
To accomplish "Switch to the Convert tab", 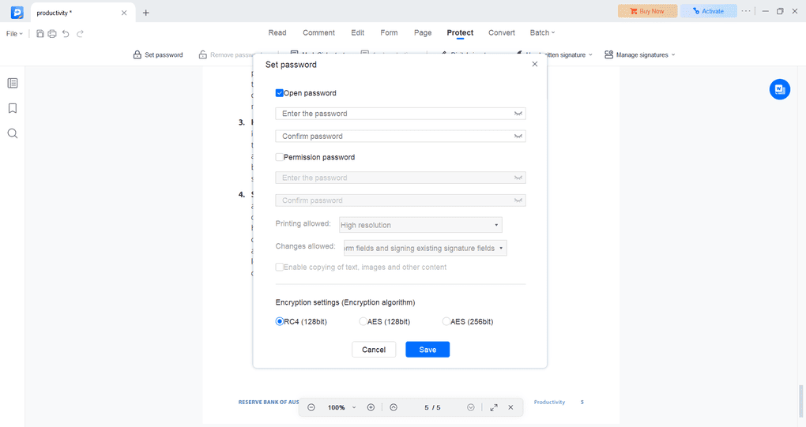I will (x=502, y=33).
